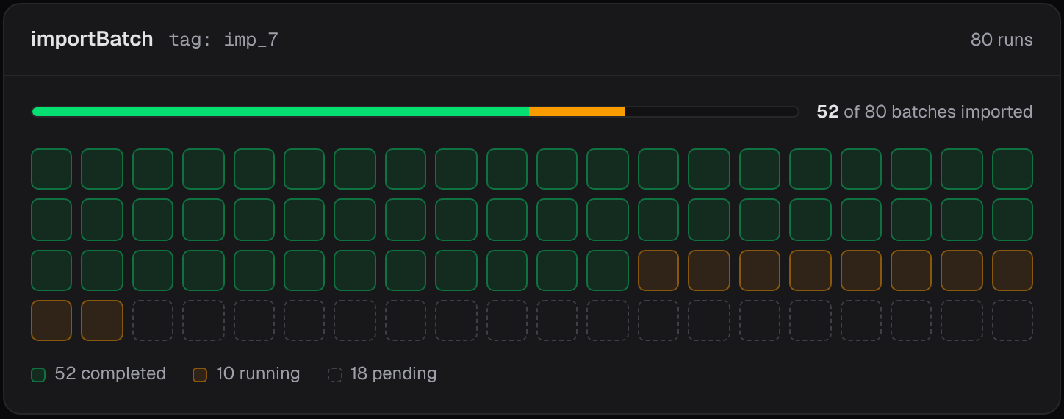Click "52 of 80 batches imported" text
The image size is (1064, 419).
pyautogui.click(x=924, y=112)
